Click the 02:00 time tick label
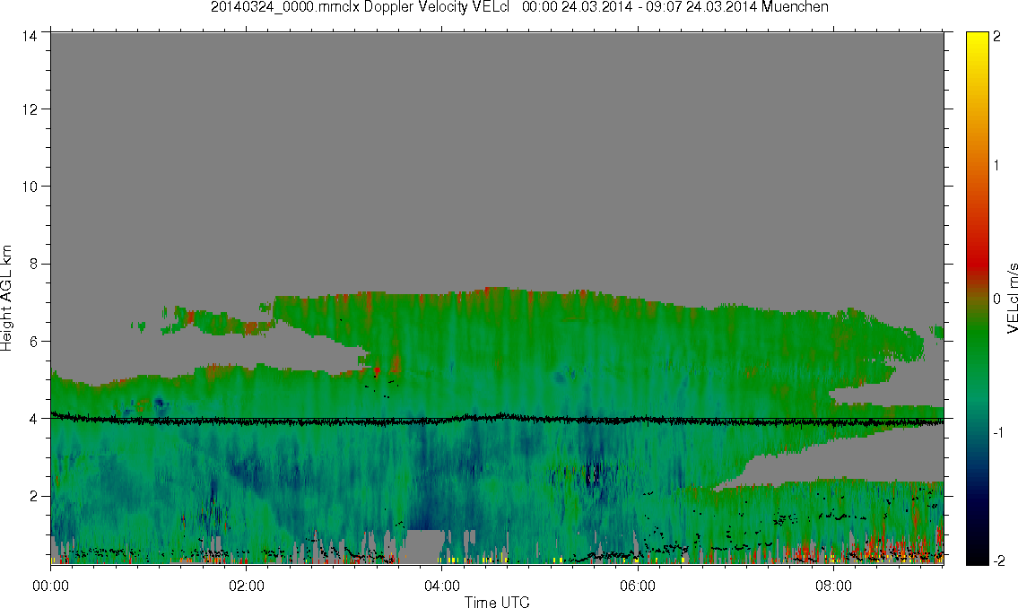 (247, 586)
